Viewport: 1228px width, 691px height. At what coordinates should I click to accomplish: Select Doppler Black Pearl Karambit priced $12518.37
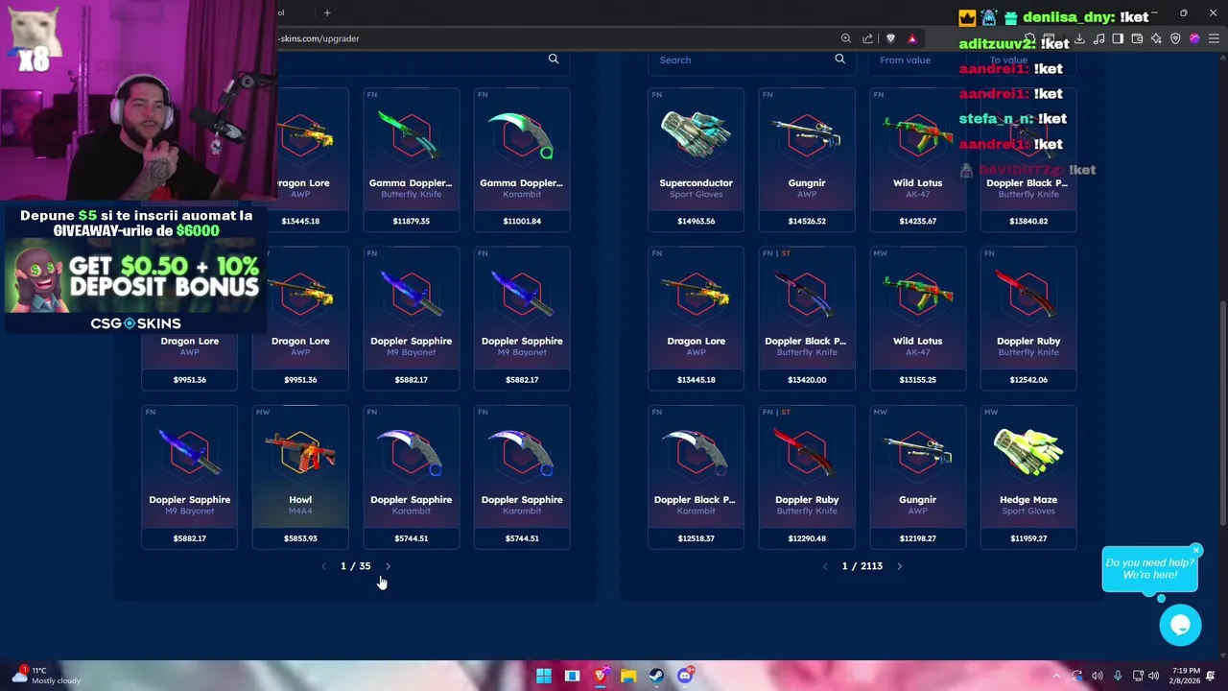point(696,477)
